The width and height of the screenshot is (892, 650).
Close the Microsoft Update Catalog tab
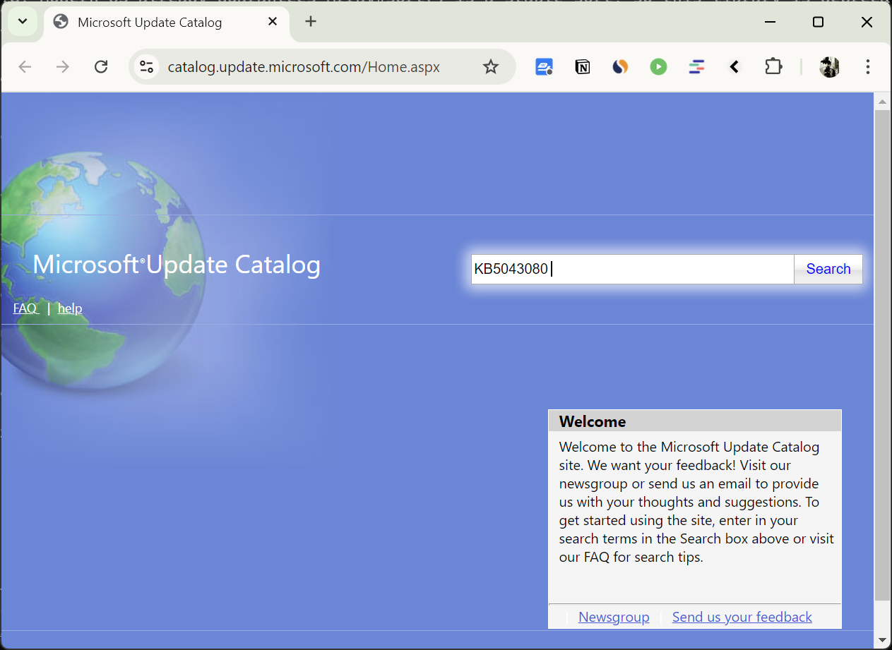pos(273,22)
